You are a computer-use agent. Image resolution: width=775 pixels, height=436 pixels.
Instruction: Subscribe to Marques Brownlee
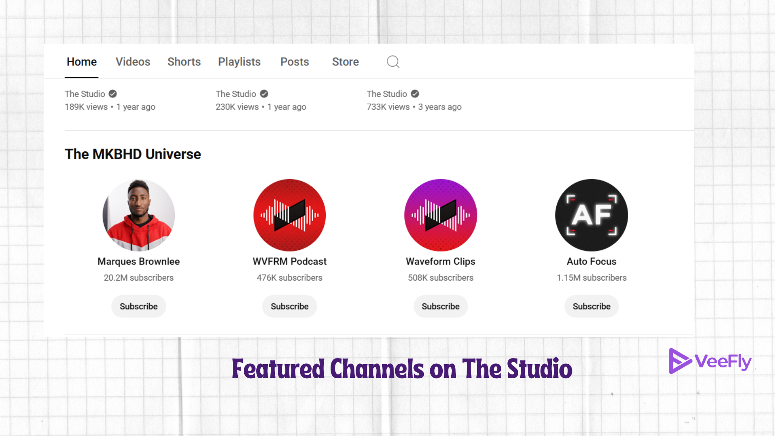pos(138,306)
